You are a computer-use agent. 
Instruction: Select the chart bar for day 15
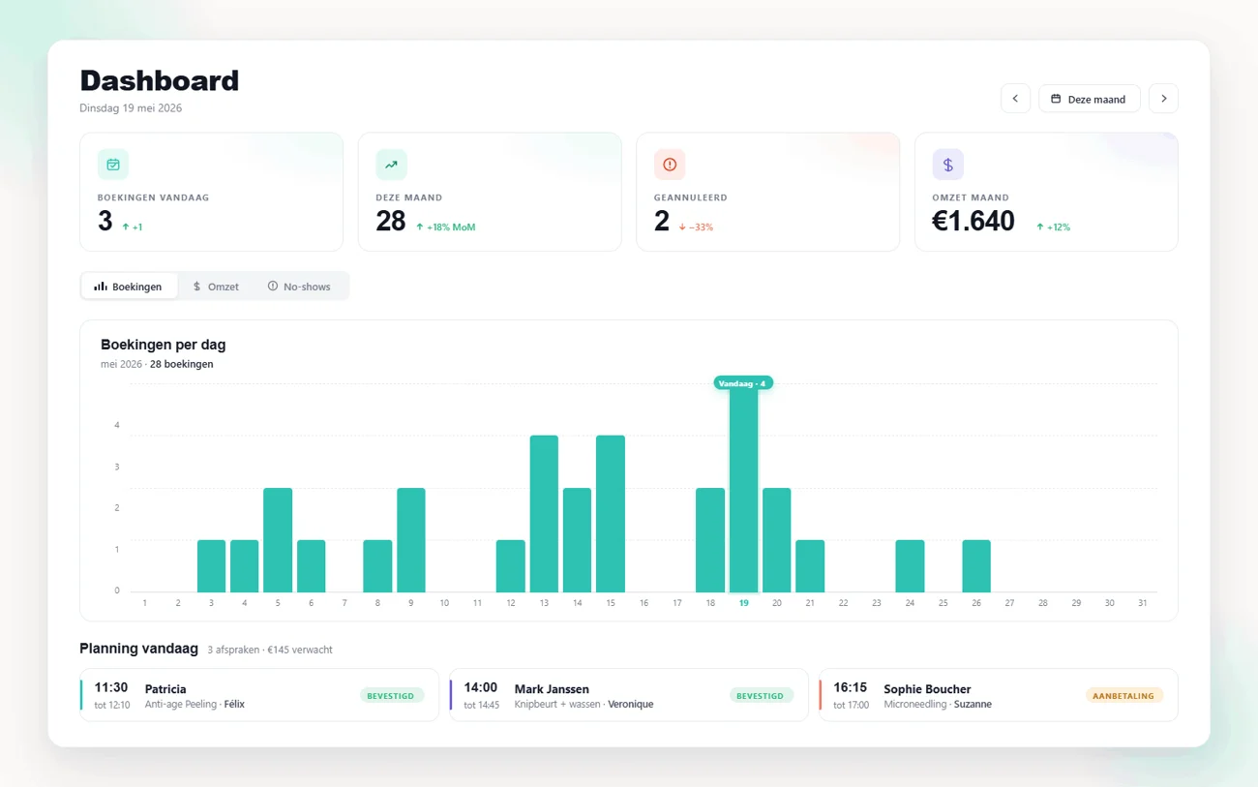pyautogui.click(x=611, y=514)
